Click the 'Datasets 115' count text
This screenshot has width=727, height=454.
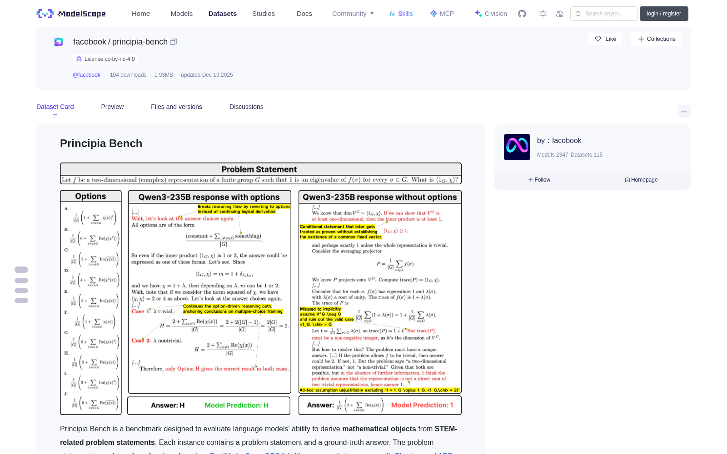tap(587, 155)
